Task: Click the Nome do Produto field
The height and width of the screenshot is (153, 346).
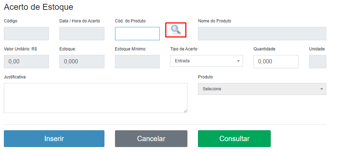Action: 262,34
